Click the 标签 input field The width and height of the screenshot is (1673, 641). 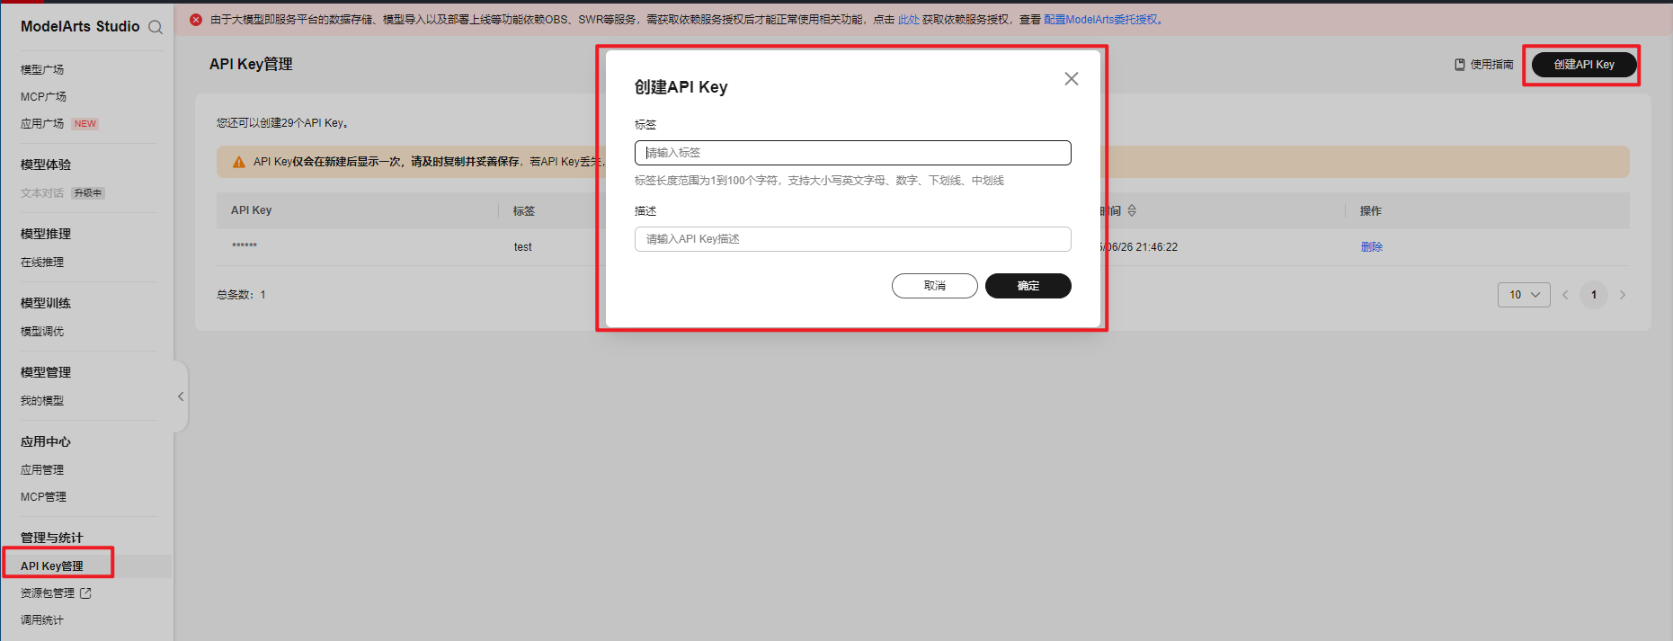click(852, 153)
